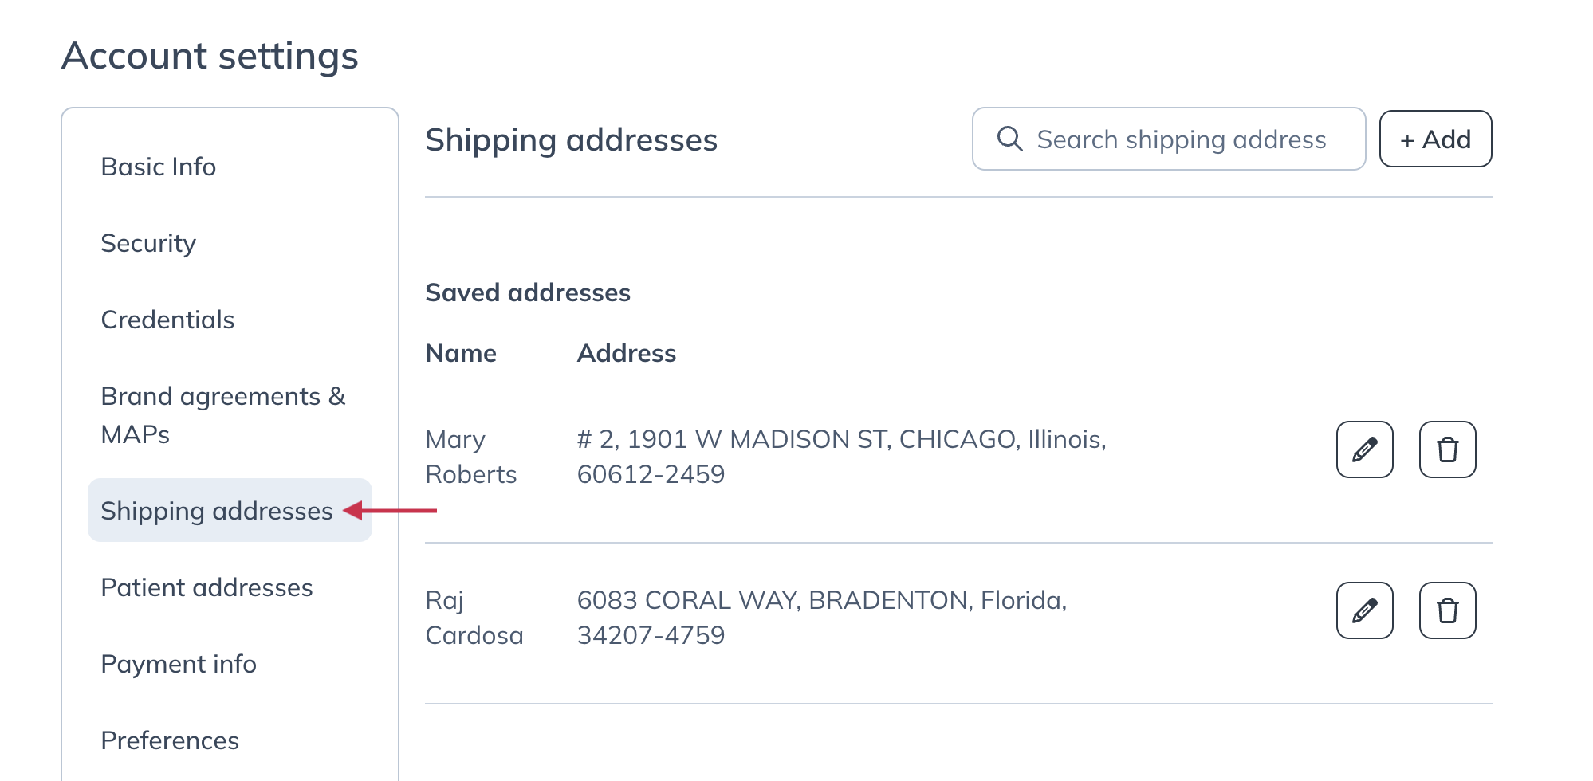Click Mary Roberts name entry
Image resolution: width=1593 pixels, height=781 pixels.
pyautogui.click(x=471, y=457)
